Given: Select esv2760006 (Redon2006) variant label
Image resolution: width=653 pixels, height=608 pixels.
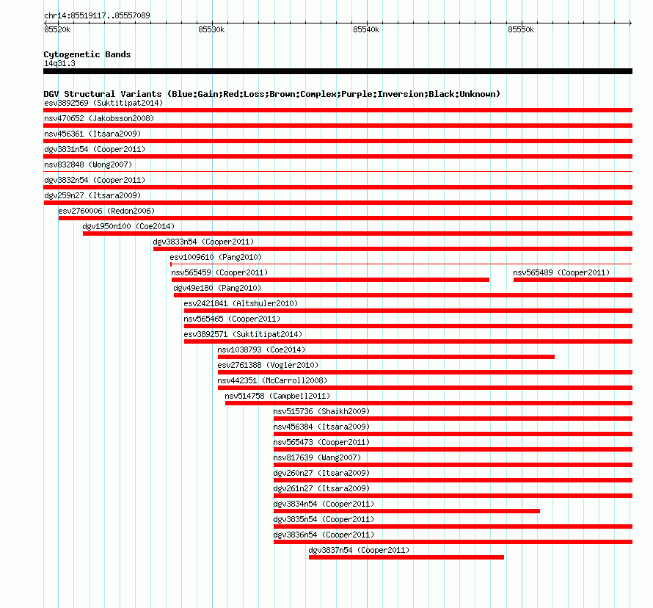Looking at the screenshot, I should (106, 211).
